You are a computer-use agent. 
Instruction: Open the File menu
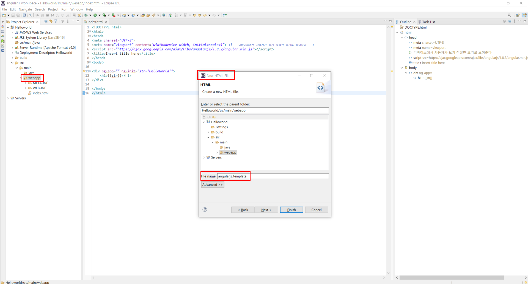pyautogui.click(x=4, y=9)
